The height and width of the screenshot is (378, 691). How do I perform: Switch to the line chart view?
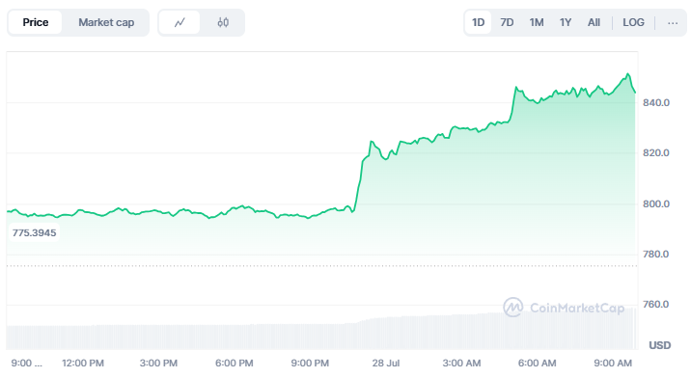tap(180, 22)
